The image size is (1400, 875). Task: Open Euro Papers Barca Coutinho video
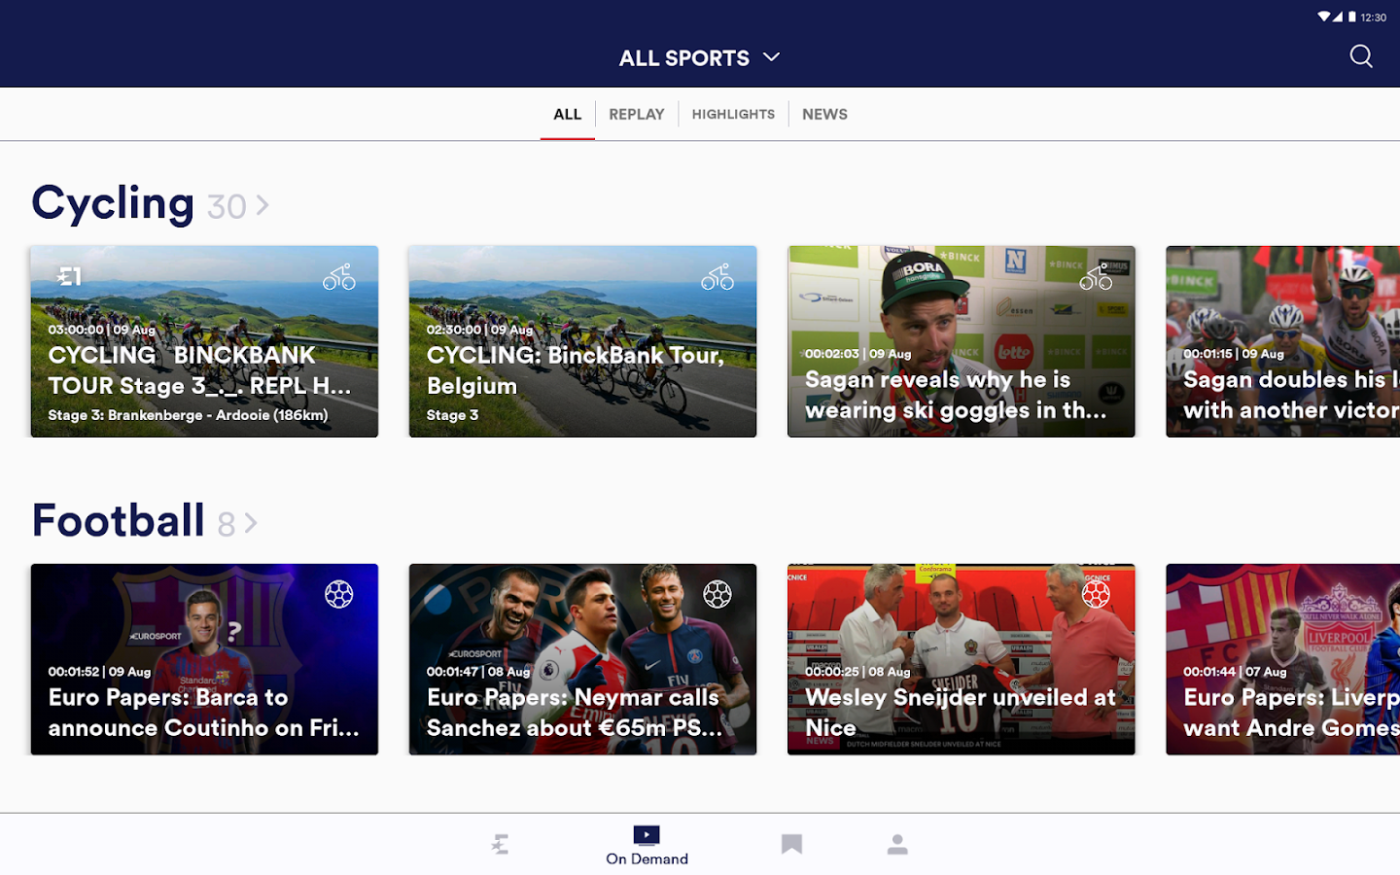click(x=204, y=659)
